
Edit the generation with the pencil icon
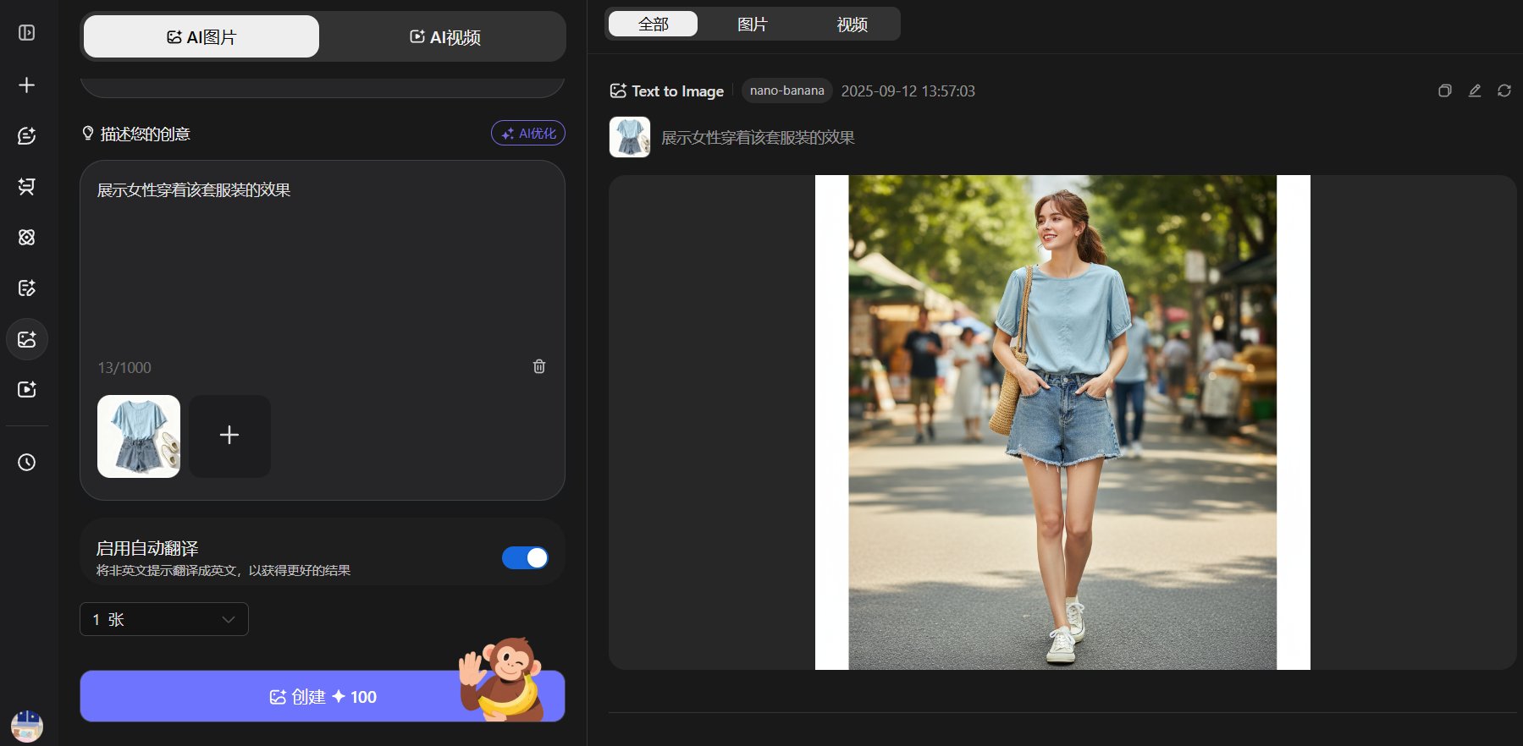[x=1475, y=91]
